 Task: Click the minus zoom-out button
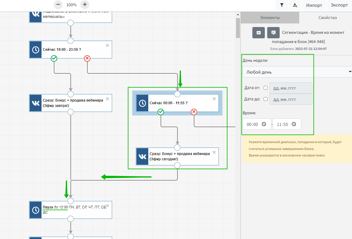tap(58, 5)
